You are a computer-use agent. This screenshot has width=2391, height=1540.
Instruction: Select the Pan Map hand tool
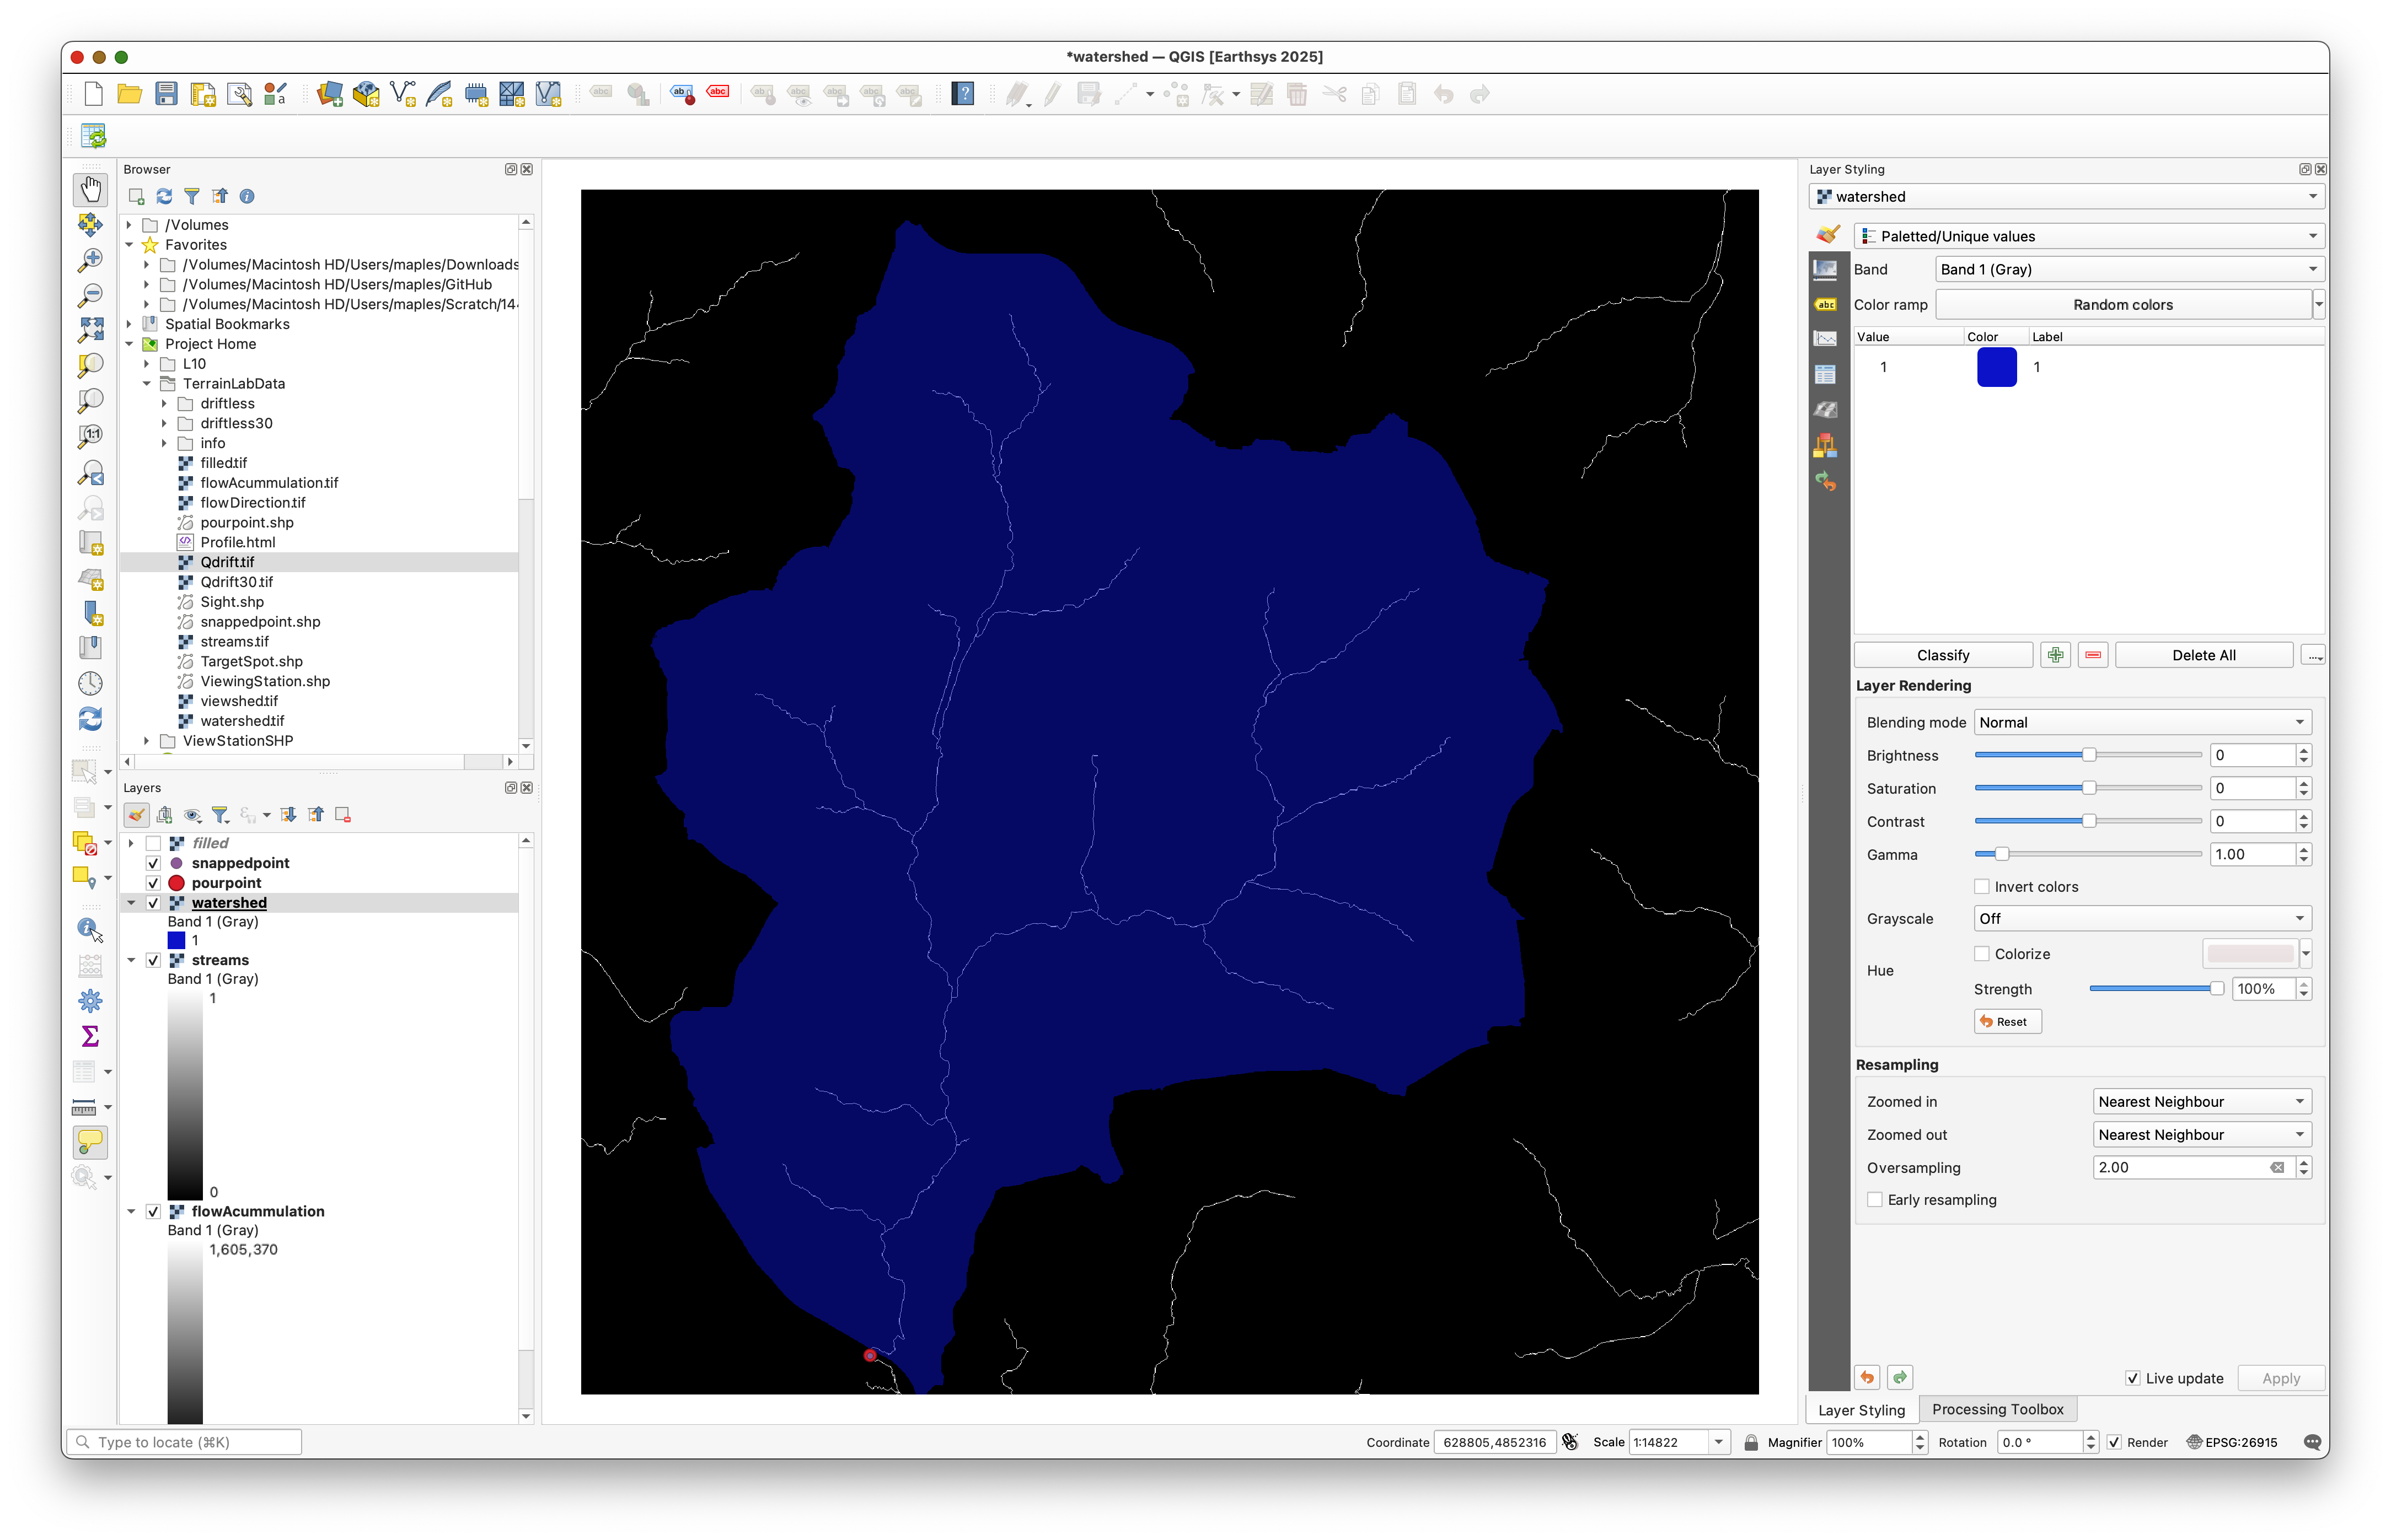90,189
